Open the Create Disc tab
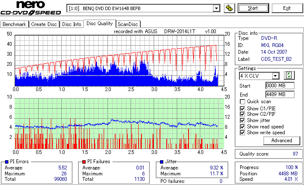 44,24
